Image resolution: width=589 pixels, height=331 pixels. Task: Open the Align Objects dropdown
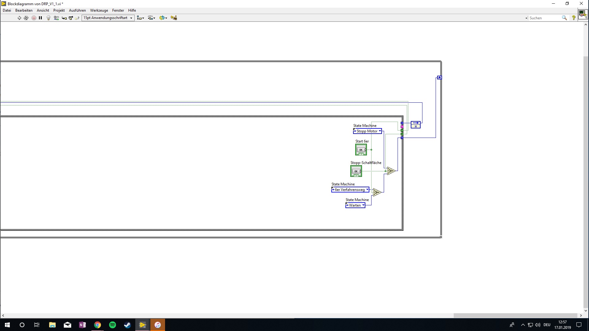click(x=141, y=18)
